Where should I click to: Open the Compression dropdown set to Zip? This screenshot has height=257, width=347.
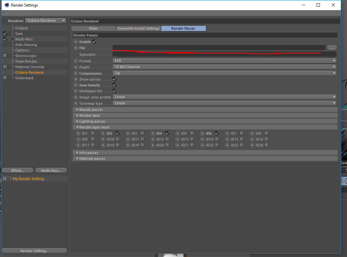click(225, 73)
